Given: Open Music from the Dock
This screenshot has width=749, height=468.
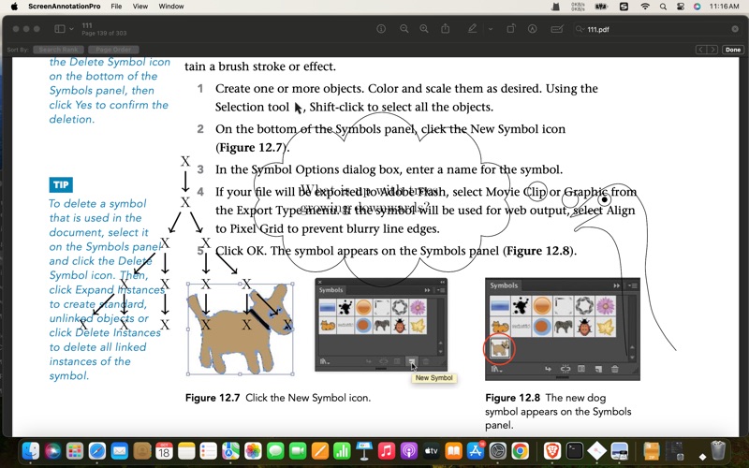Looking at the screenshot, I should pos(387,450).
